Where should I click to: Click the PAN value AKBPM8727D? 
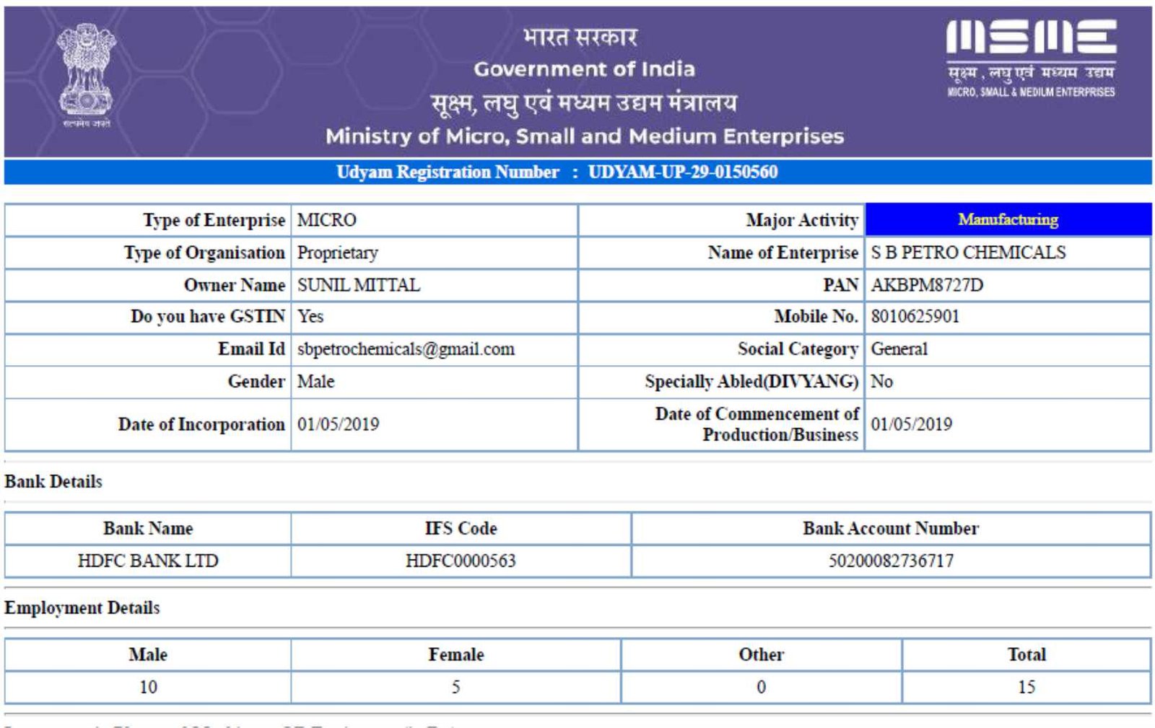tap(927, 285)
